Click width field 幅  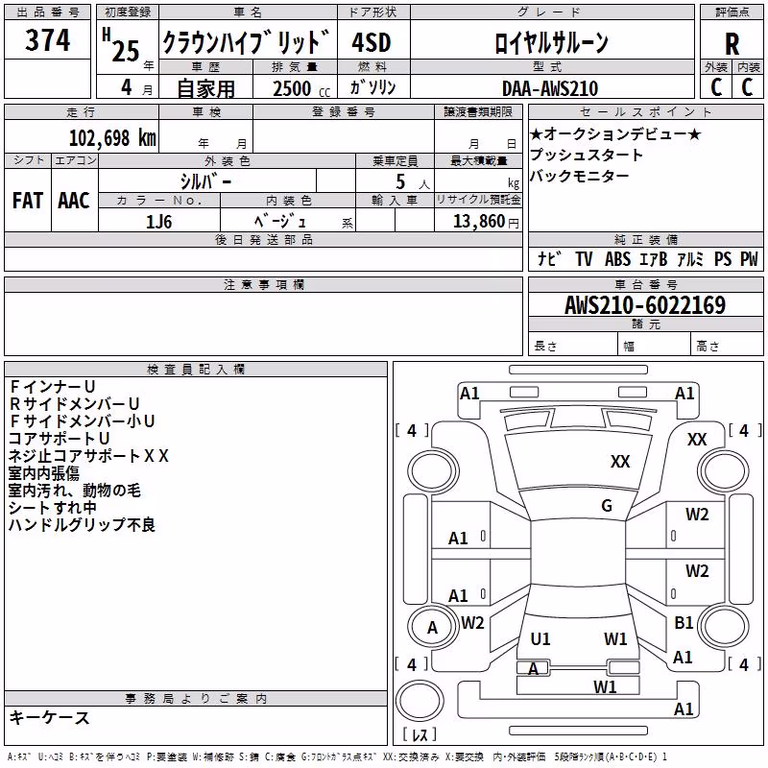tap(655, 346)
